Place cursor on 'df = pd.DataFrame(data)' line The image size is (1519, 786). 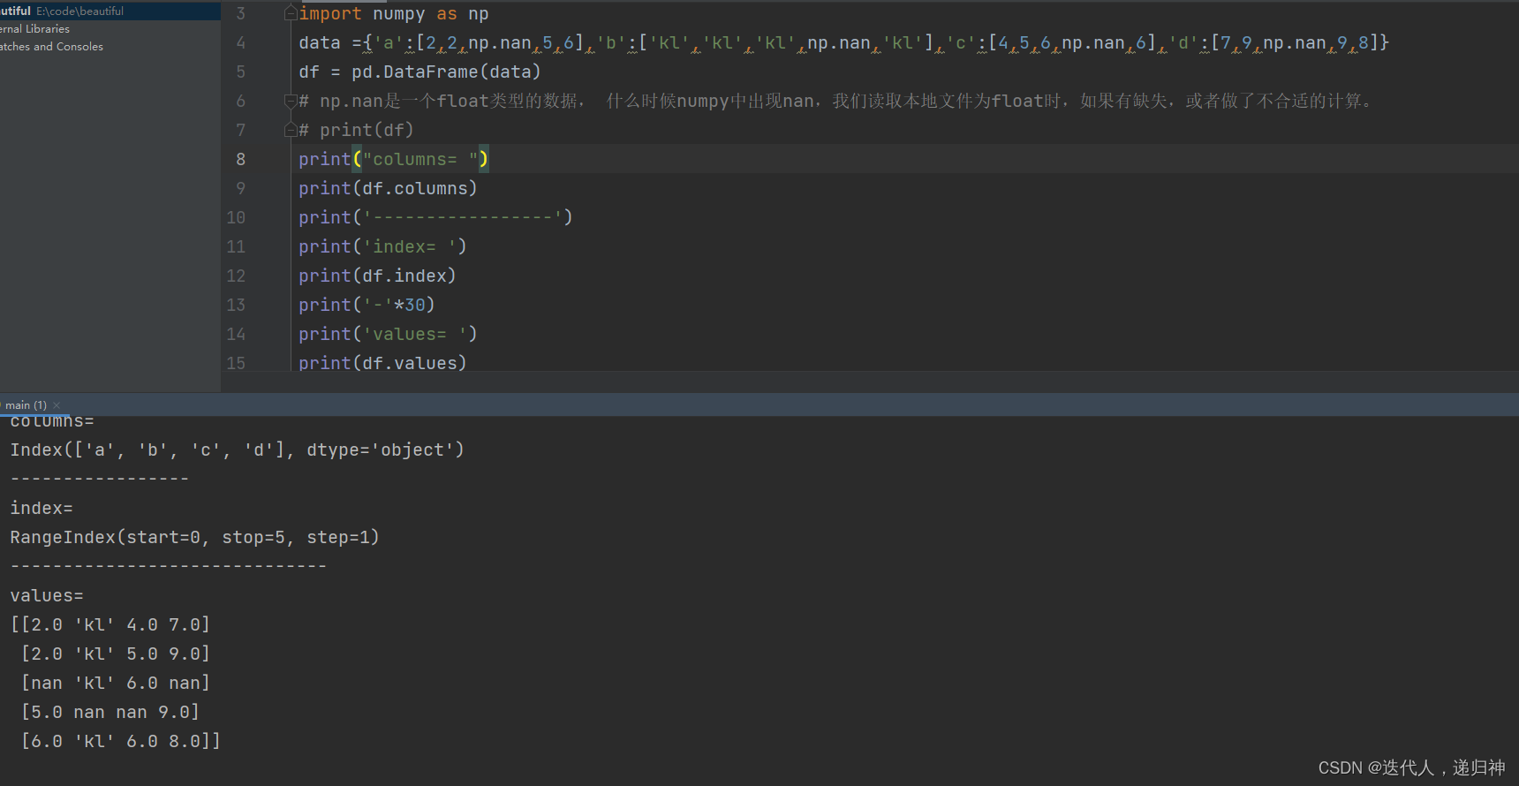click(419, 72)
